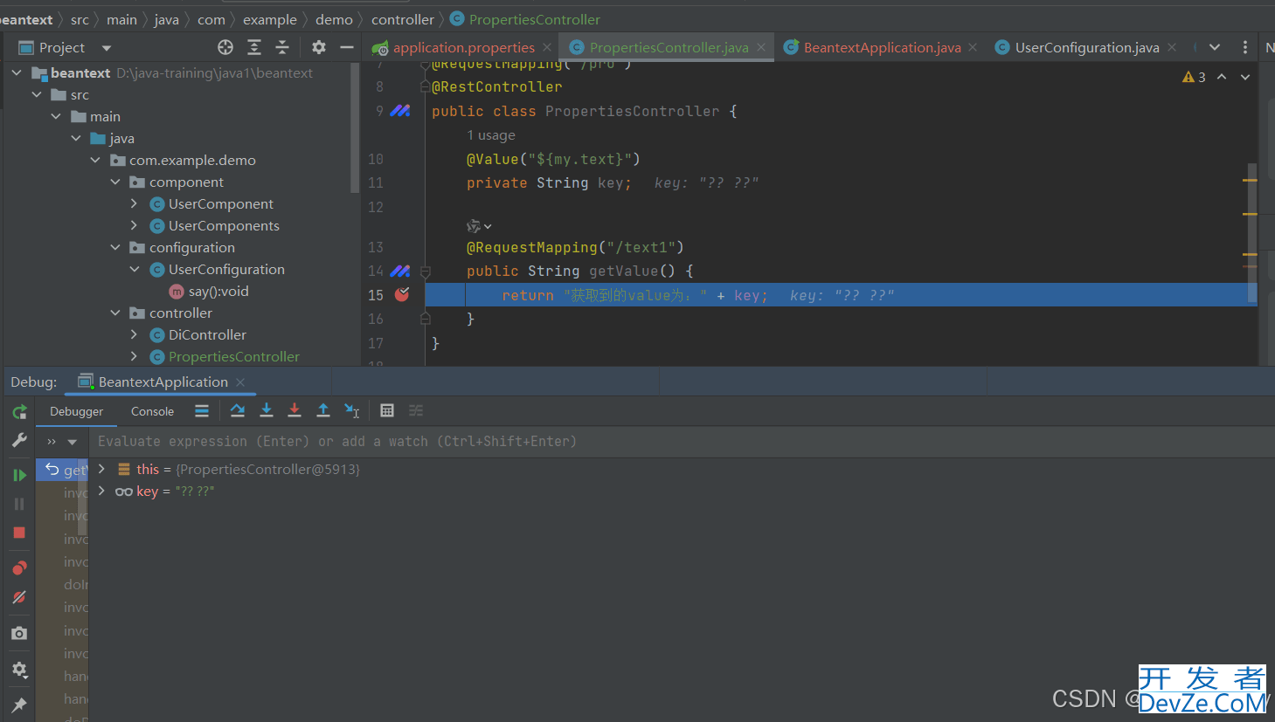Click the View Breakpoints icon
Image resolution: width=1275 pixels, height=722 pixels.
pyautogui.click(x=19, y=568)
